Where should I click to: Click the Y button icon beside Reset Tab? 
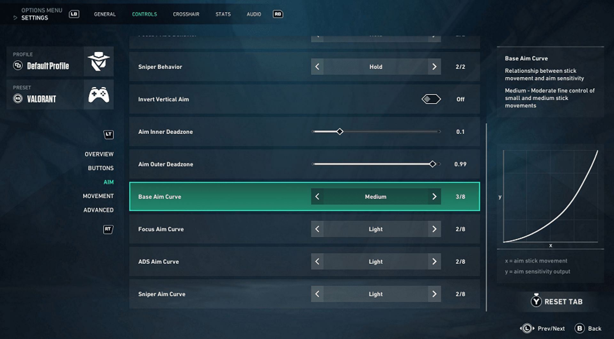536,301
